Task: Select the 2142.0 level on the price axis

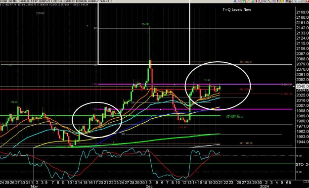Action: [x=303, y=28]
